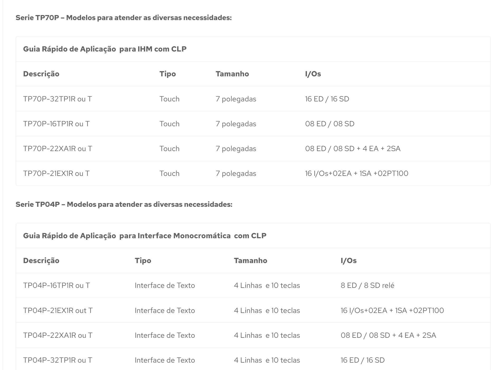This screenshot has height=370, width=491.
Task: Click the first table's I/Os column header
Action: (x=313, y=74)
